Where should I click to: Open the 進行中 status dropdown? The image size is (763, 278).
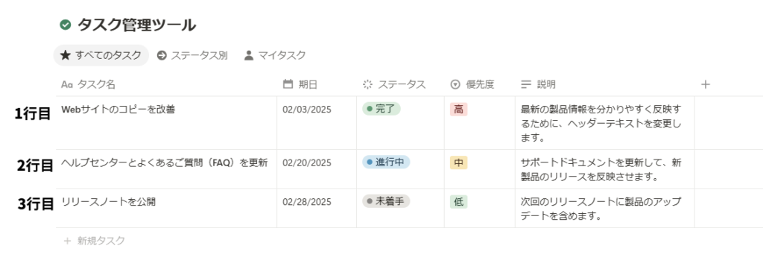(386, 162)
